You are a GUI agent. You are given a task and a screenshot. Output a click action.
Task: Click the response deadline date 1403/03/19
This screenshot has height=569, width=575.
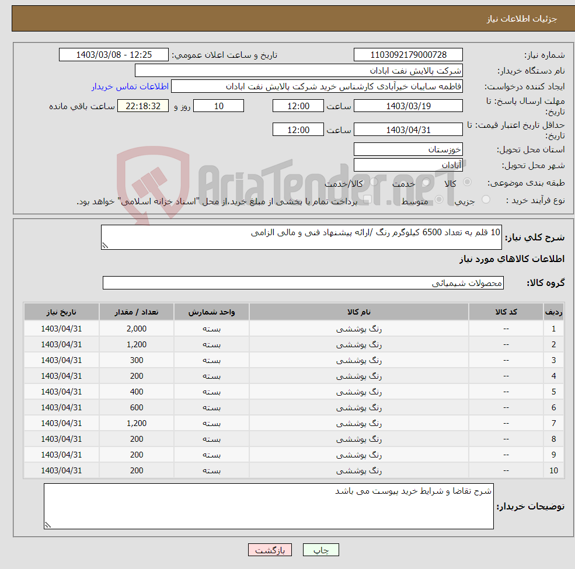point(408,106)
